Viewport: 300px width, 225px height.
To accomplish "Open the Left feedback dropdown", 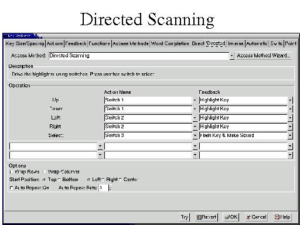I will click(x=290, y=118).
